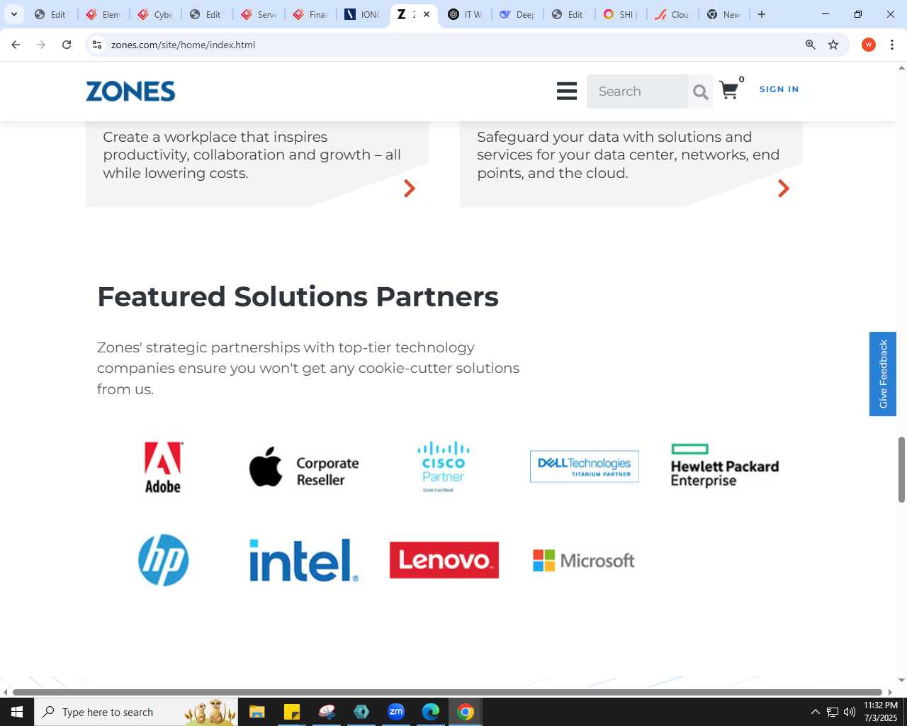The image size is (907, 726).
Task: Click the horizontal page scrollbar
Action: (x=447, y=692)
